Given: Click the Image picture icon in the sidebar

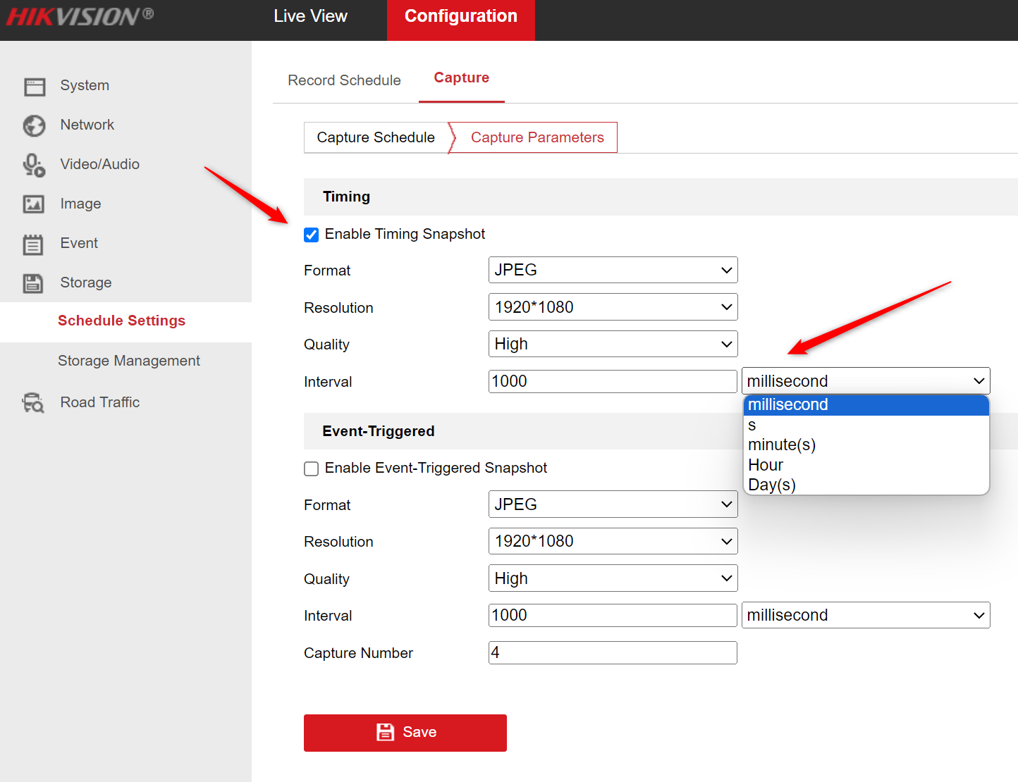Looking at the screenshot, I should point(34,204).
